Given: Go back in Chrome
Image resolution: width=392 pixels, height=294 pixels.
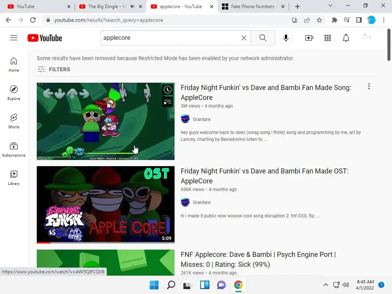Looking at the screenshot, I should (8, 20).
